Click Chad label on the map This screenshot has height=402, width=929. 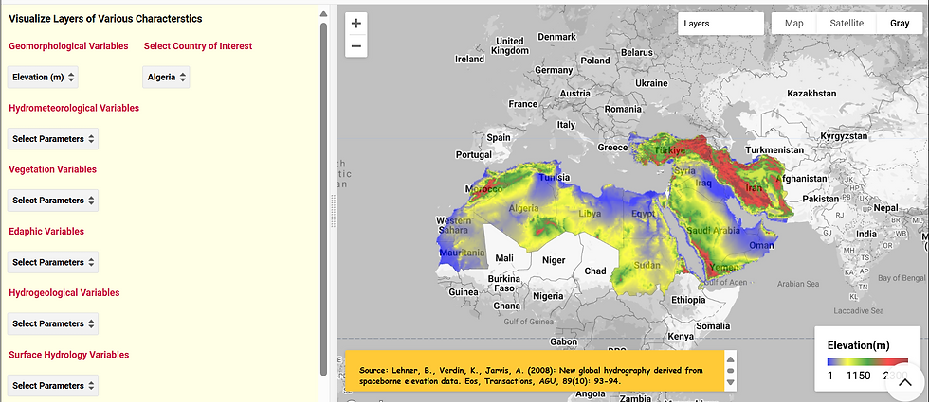(x=595, y=271)
